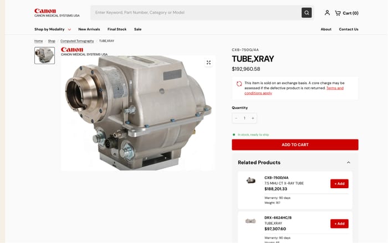
Task: Go to Shop breadcrumb
Action: 52,41
